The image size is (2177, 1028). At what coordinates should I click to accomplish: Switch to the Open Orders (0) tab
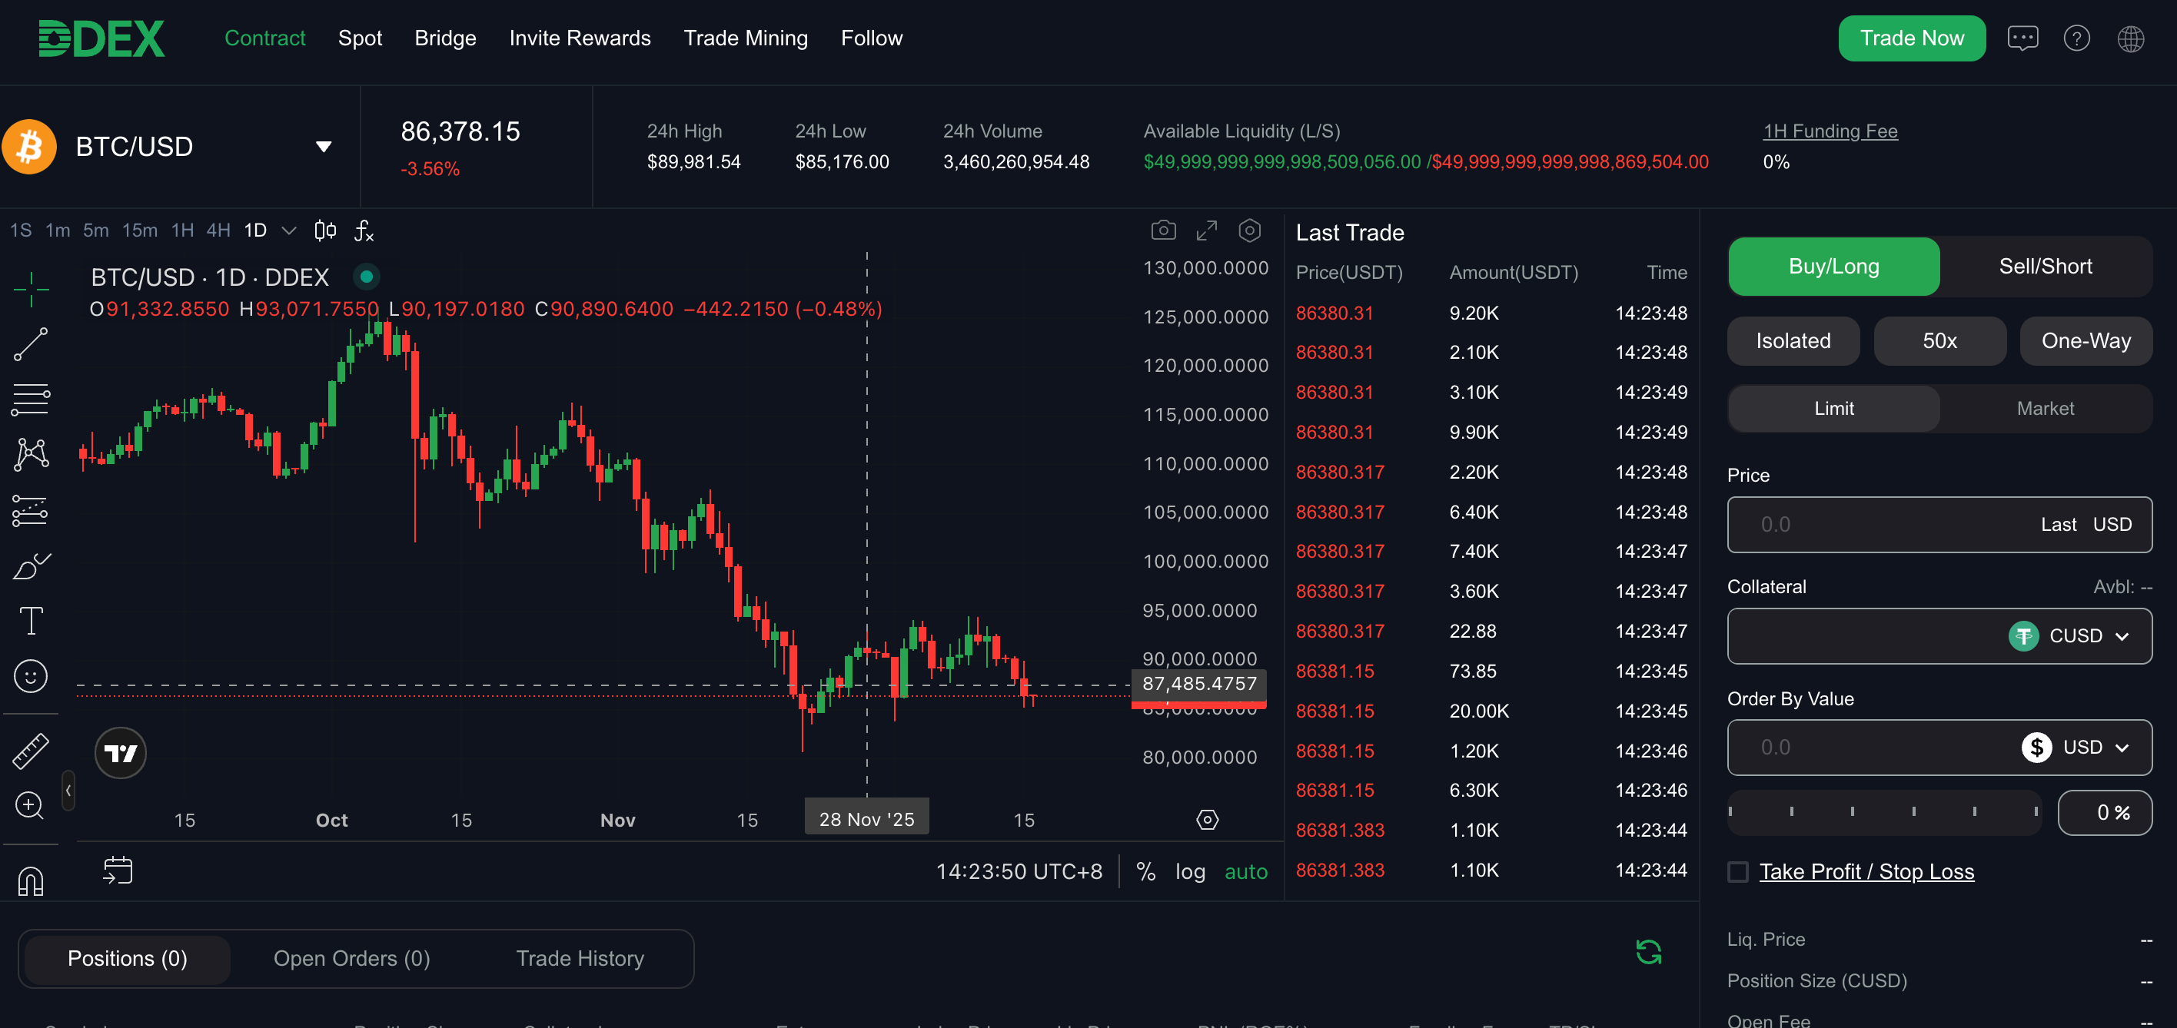coord(351,959)
